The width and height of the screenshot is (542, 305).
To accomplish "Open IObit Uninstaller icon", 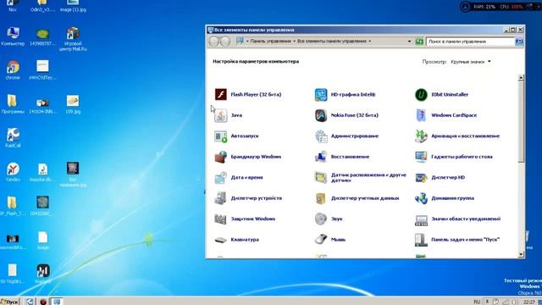I will 421,94.
